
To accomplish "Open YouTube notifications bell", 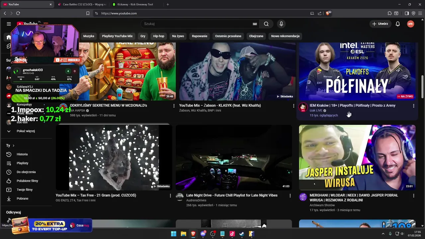I will 398,24.
